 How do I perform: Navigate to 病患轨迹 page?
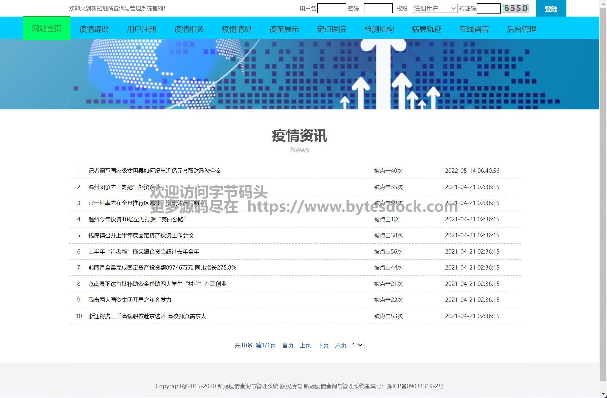point(426,29)
